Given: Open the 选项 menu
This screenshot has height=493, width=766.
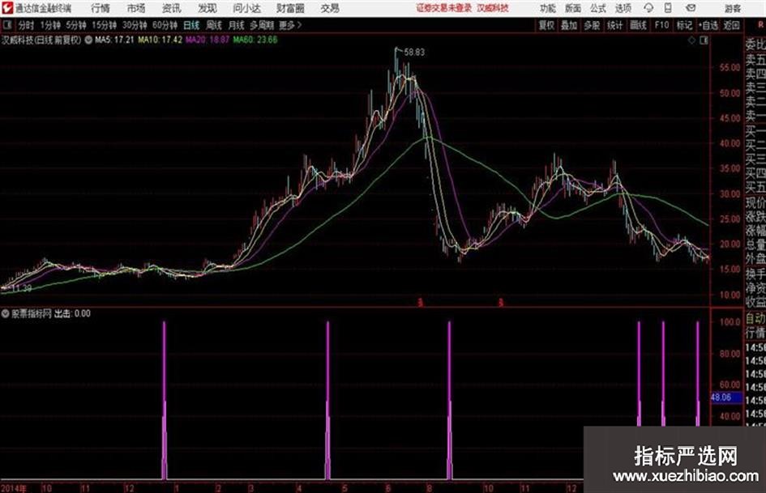Looking at the screenshot, I should tap(623, 8).
